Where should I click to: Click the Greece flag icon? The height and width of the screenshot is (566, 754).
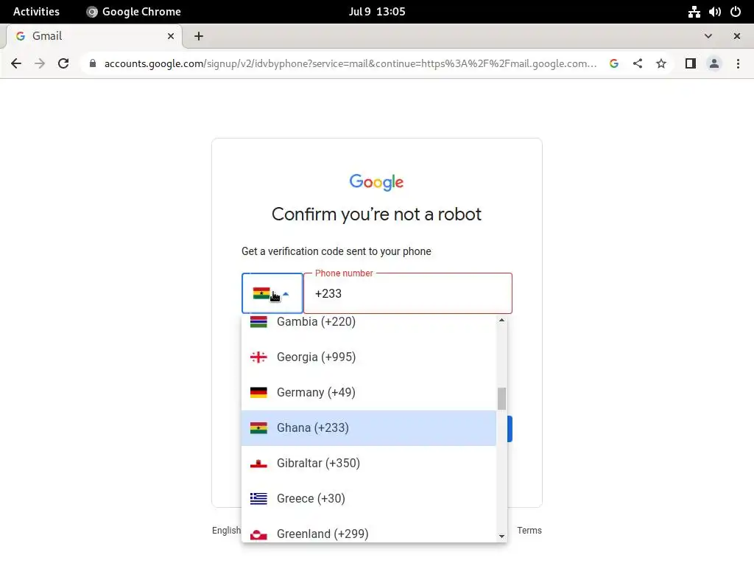click(x=258, y=499)
